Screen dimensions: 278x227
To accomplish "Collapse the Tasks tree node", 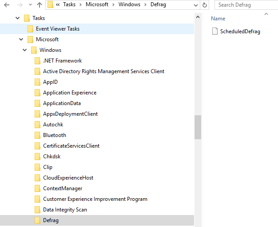I will point(18,18).
